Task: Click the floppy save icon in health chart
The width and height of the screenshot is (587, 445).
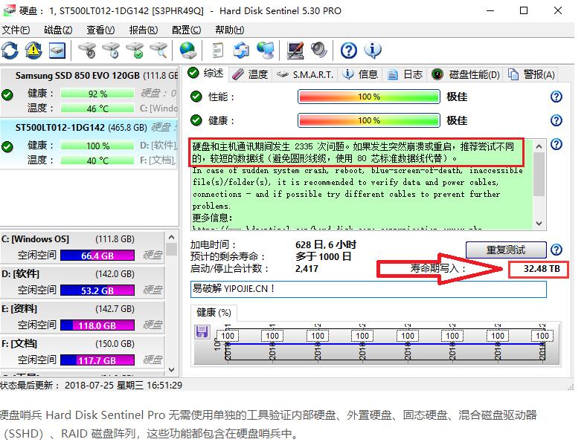Action: (x=202, y=331)
